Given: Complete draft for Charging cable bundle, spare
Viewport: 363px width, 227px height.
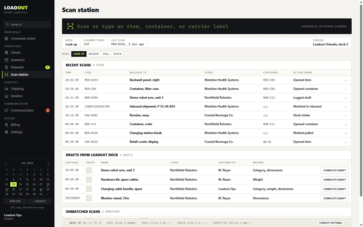Looking at the screenshot, I should [x=335, y=189].
